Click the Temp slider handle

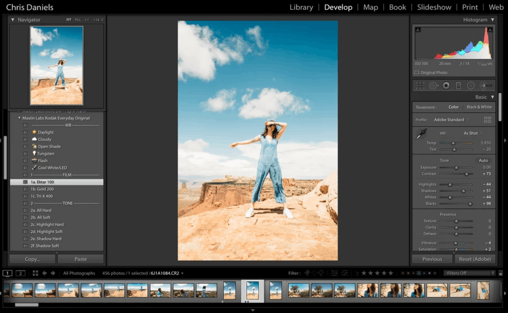tap(453, 143)
